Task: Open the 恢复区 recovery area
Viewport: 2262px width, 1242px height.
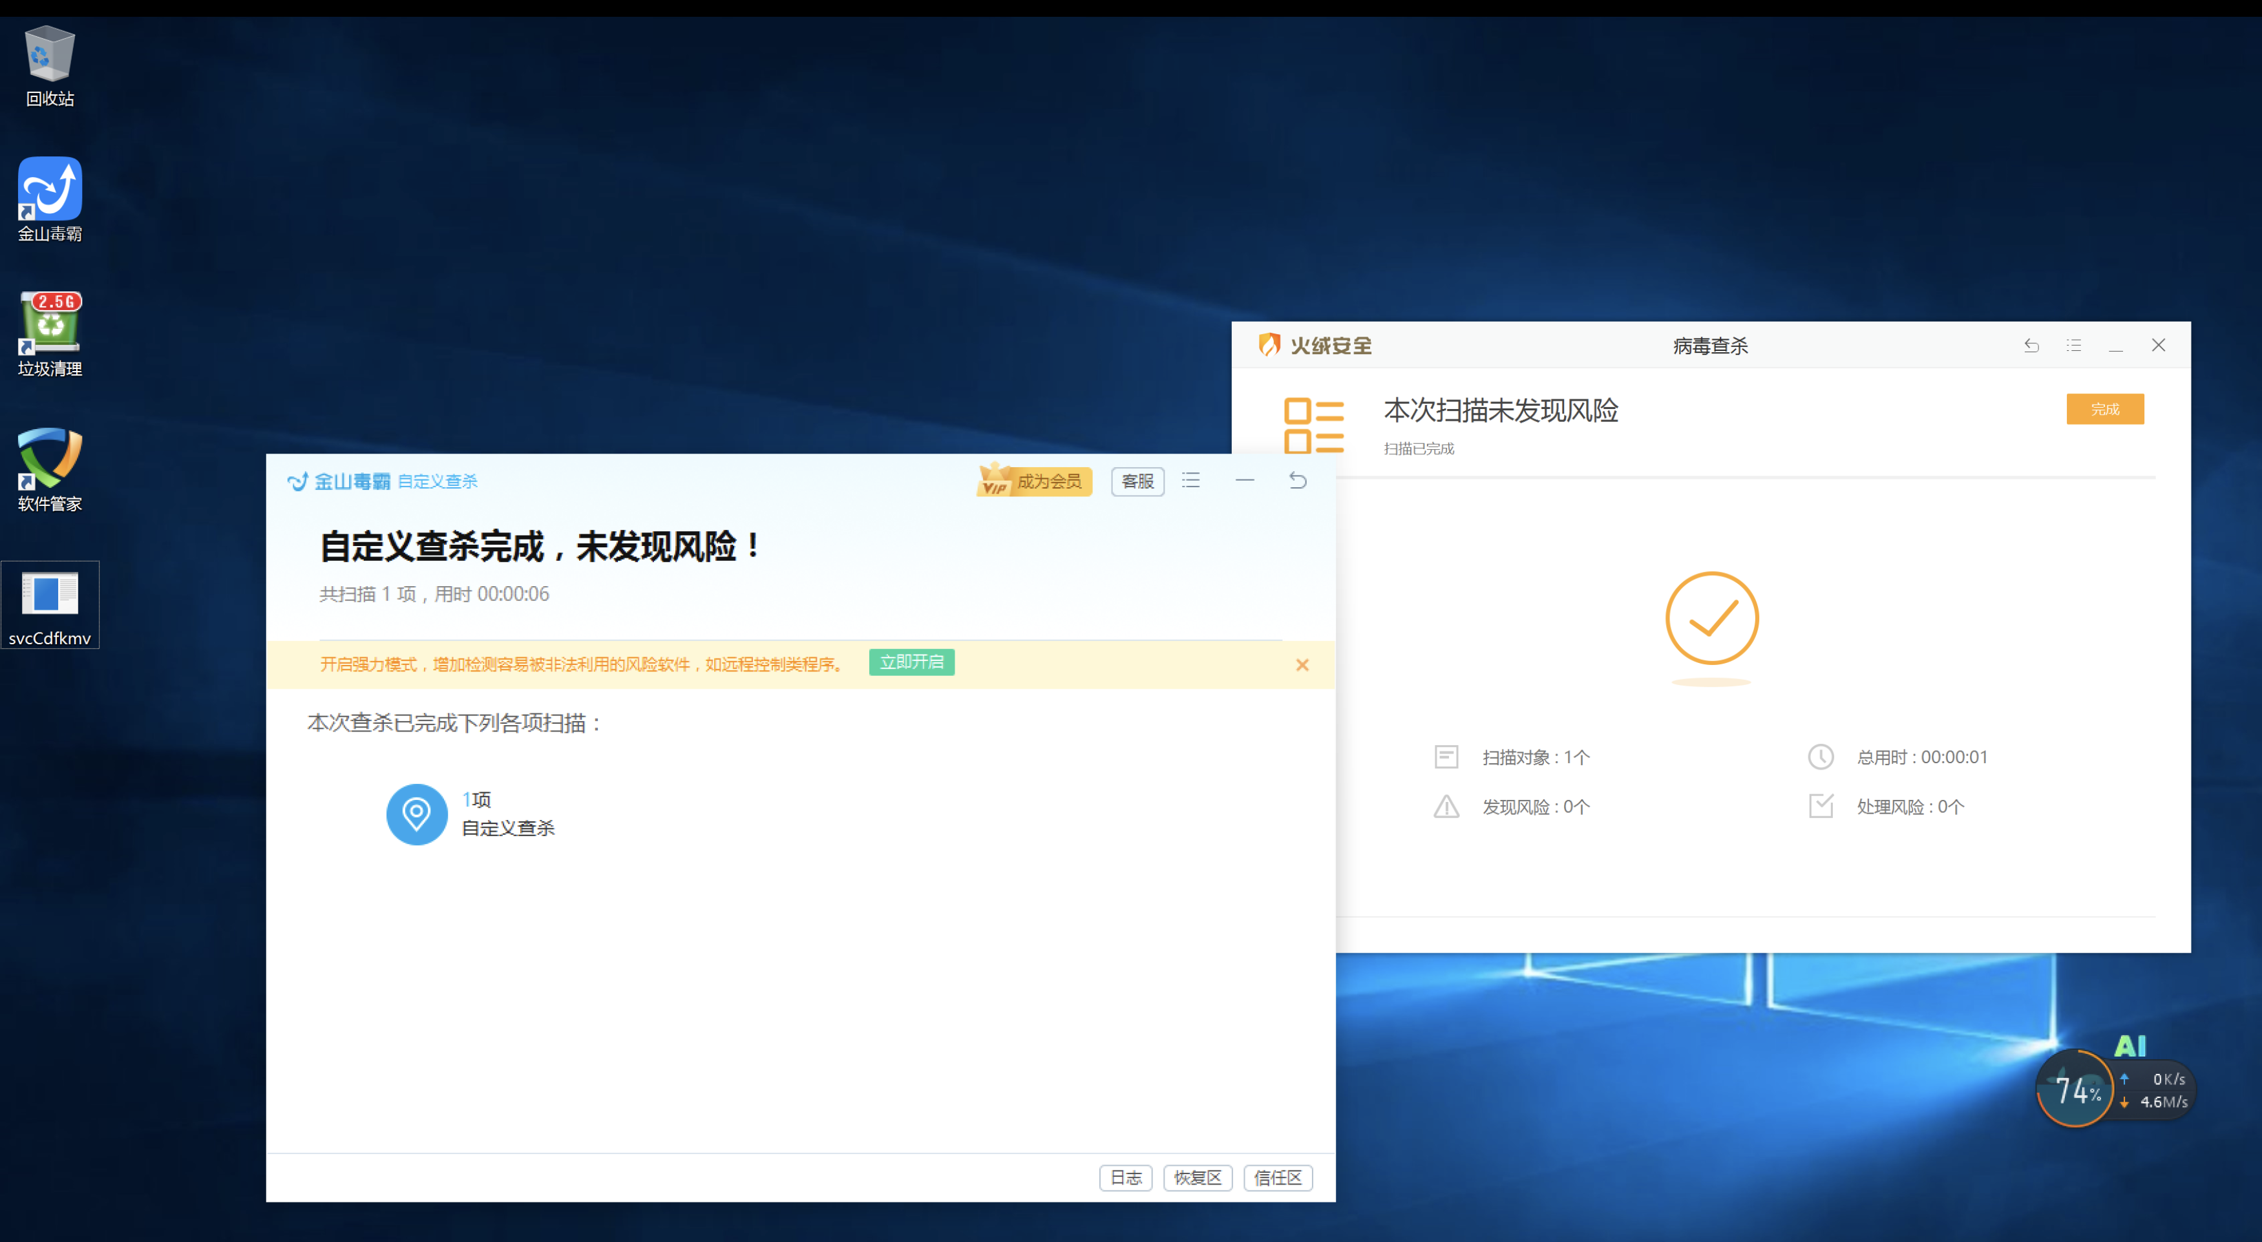Action: point(1198,1177)
